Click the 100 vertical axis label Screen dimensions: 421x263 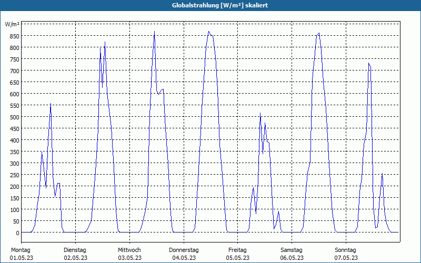(x=15, y=209)
